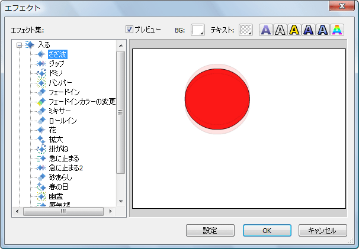Click the icon beside 幽霊 effect
The height and width of the screenshot is (249, 359).
point(41,196)
